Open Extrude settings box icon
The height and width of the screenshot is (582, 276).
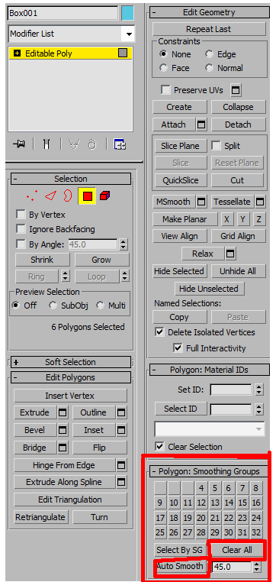[x=63, y=412]
